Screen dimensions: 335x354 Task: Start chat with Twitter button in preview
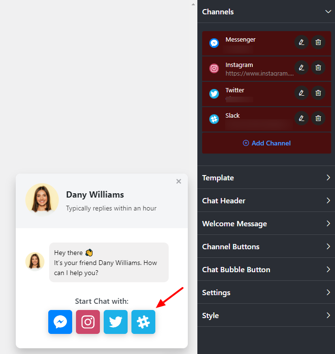(116, 322)
